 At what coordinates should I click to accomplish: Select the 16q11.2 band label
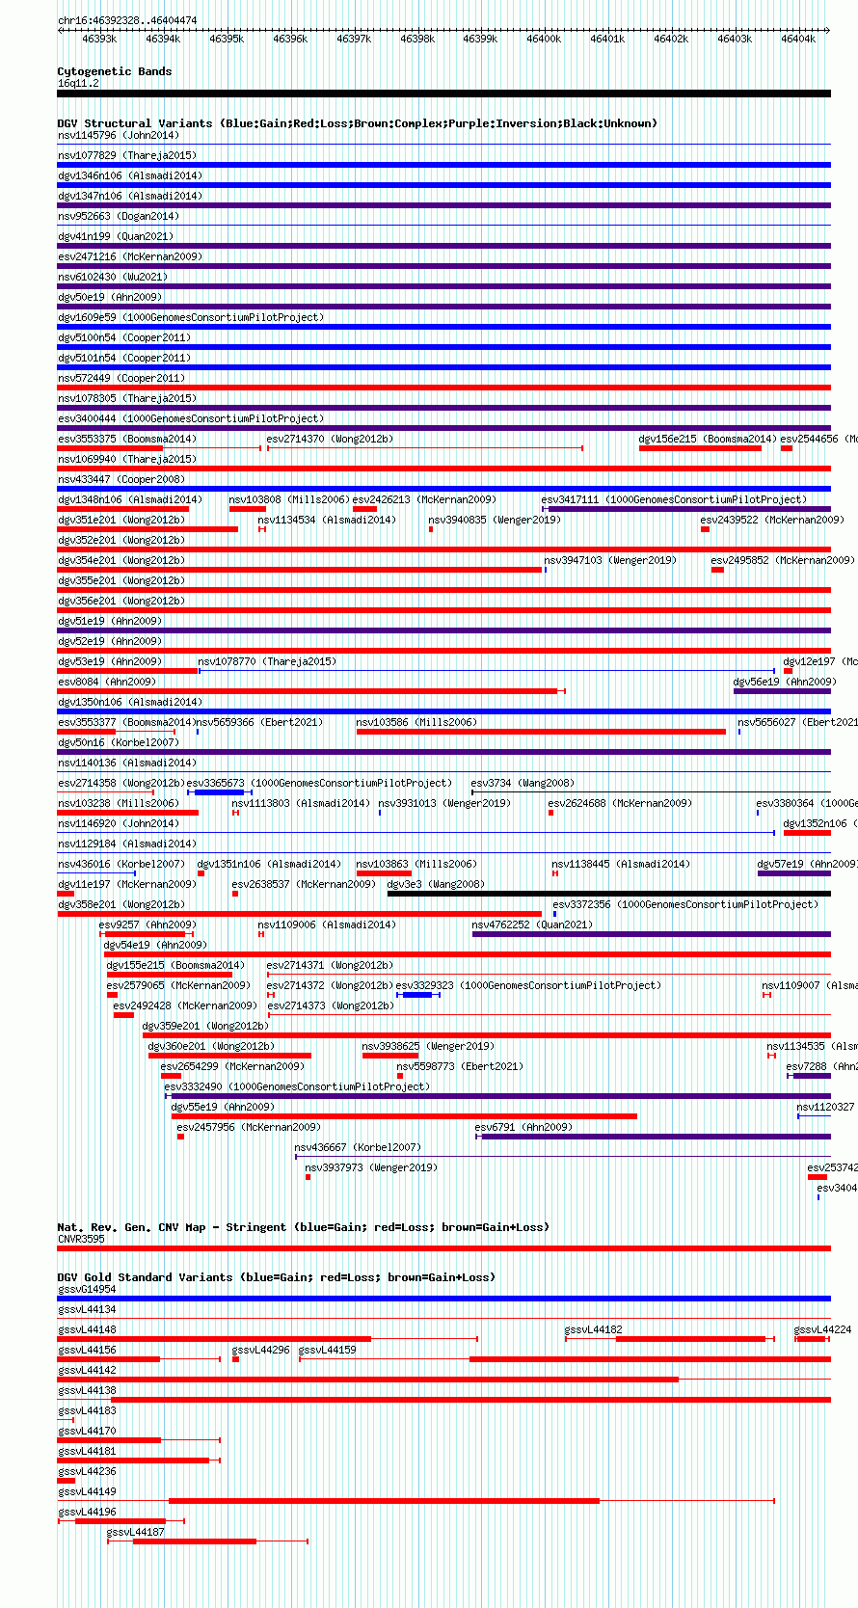[78, 83]
